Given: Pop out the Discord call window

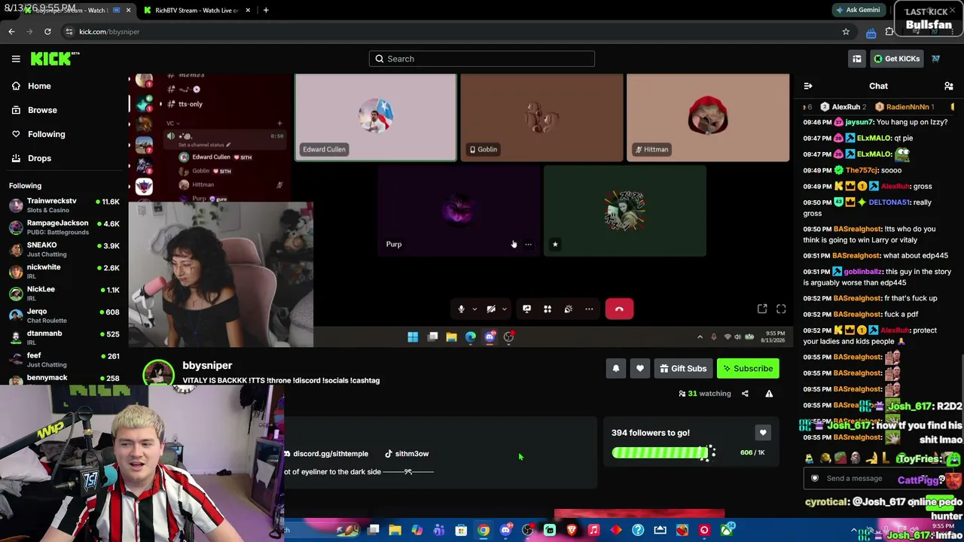Looking at the screenshot, I should click(x=762, y=309).
